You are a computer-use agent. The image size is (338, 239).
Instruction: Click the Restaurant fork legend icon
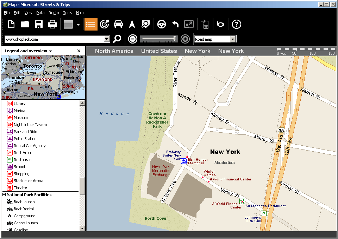10,160
